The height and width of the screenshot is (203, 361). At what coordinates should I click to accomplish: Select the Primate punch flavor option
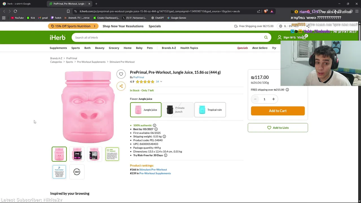point(178,110)
